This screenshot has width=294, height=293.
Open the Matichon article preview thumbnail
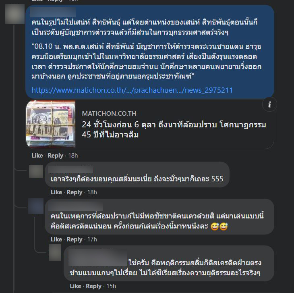tap(51, 124)
